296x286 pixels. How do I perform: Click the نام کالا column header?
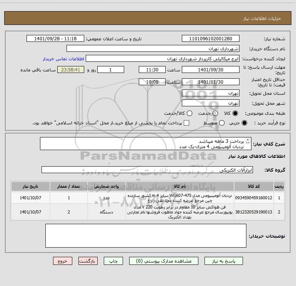click(180, 186)
